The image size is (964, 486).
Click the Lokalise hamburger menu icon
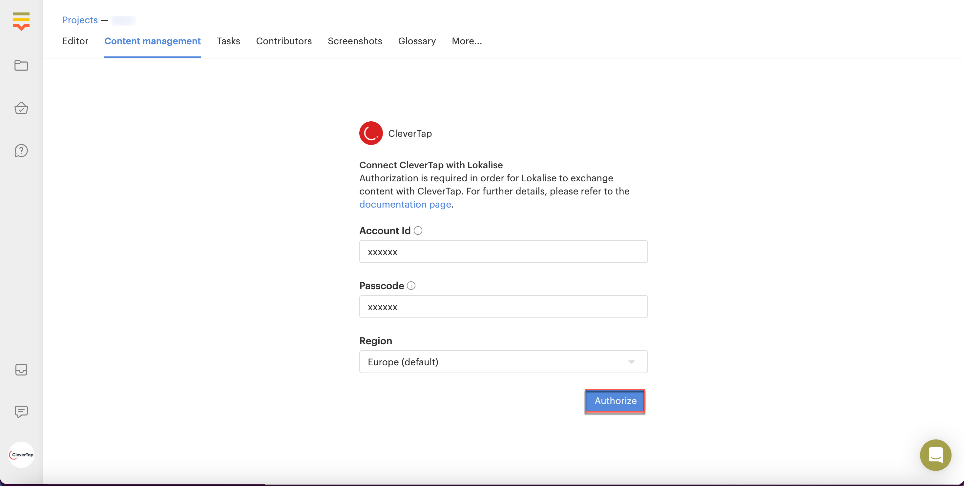(x=21, y=22)
